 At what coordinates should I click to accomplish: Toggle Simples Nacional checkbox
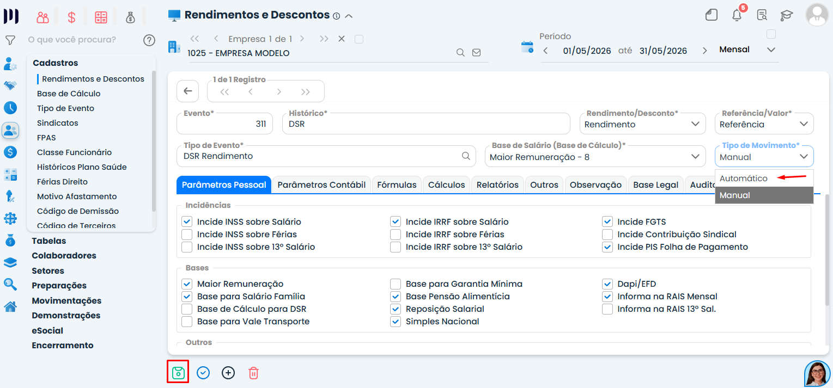[396, 321]
